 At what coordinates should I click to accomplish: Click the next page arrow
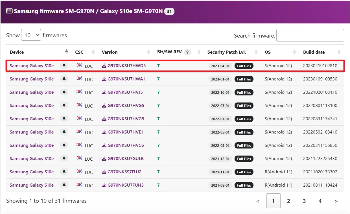[x=336, y=201]
